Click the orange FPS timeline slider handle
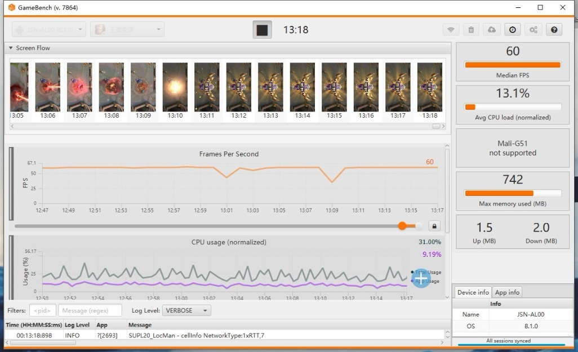The width and height of the screenshot is (578, 352). tap(402, 226)
